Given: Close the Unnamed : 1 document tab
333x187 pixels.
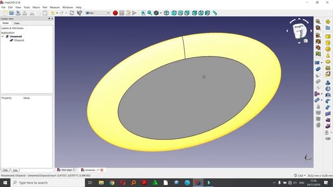Looking at the screenshot, I should coord(102,170).
